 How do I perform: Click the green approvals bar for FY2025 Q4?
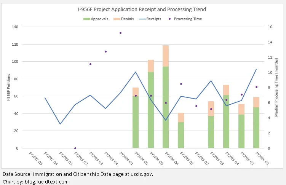226,121
